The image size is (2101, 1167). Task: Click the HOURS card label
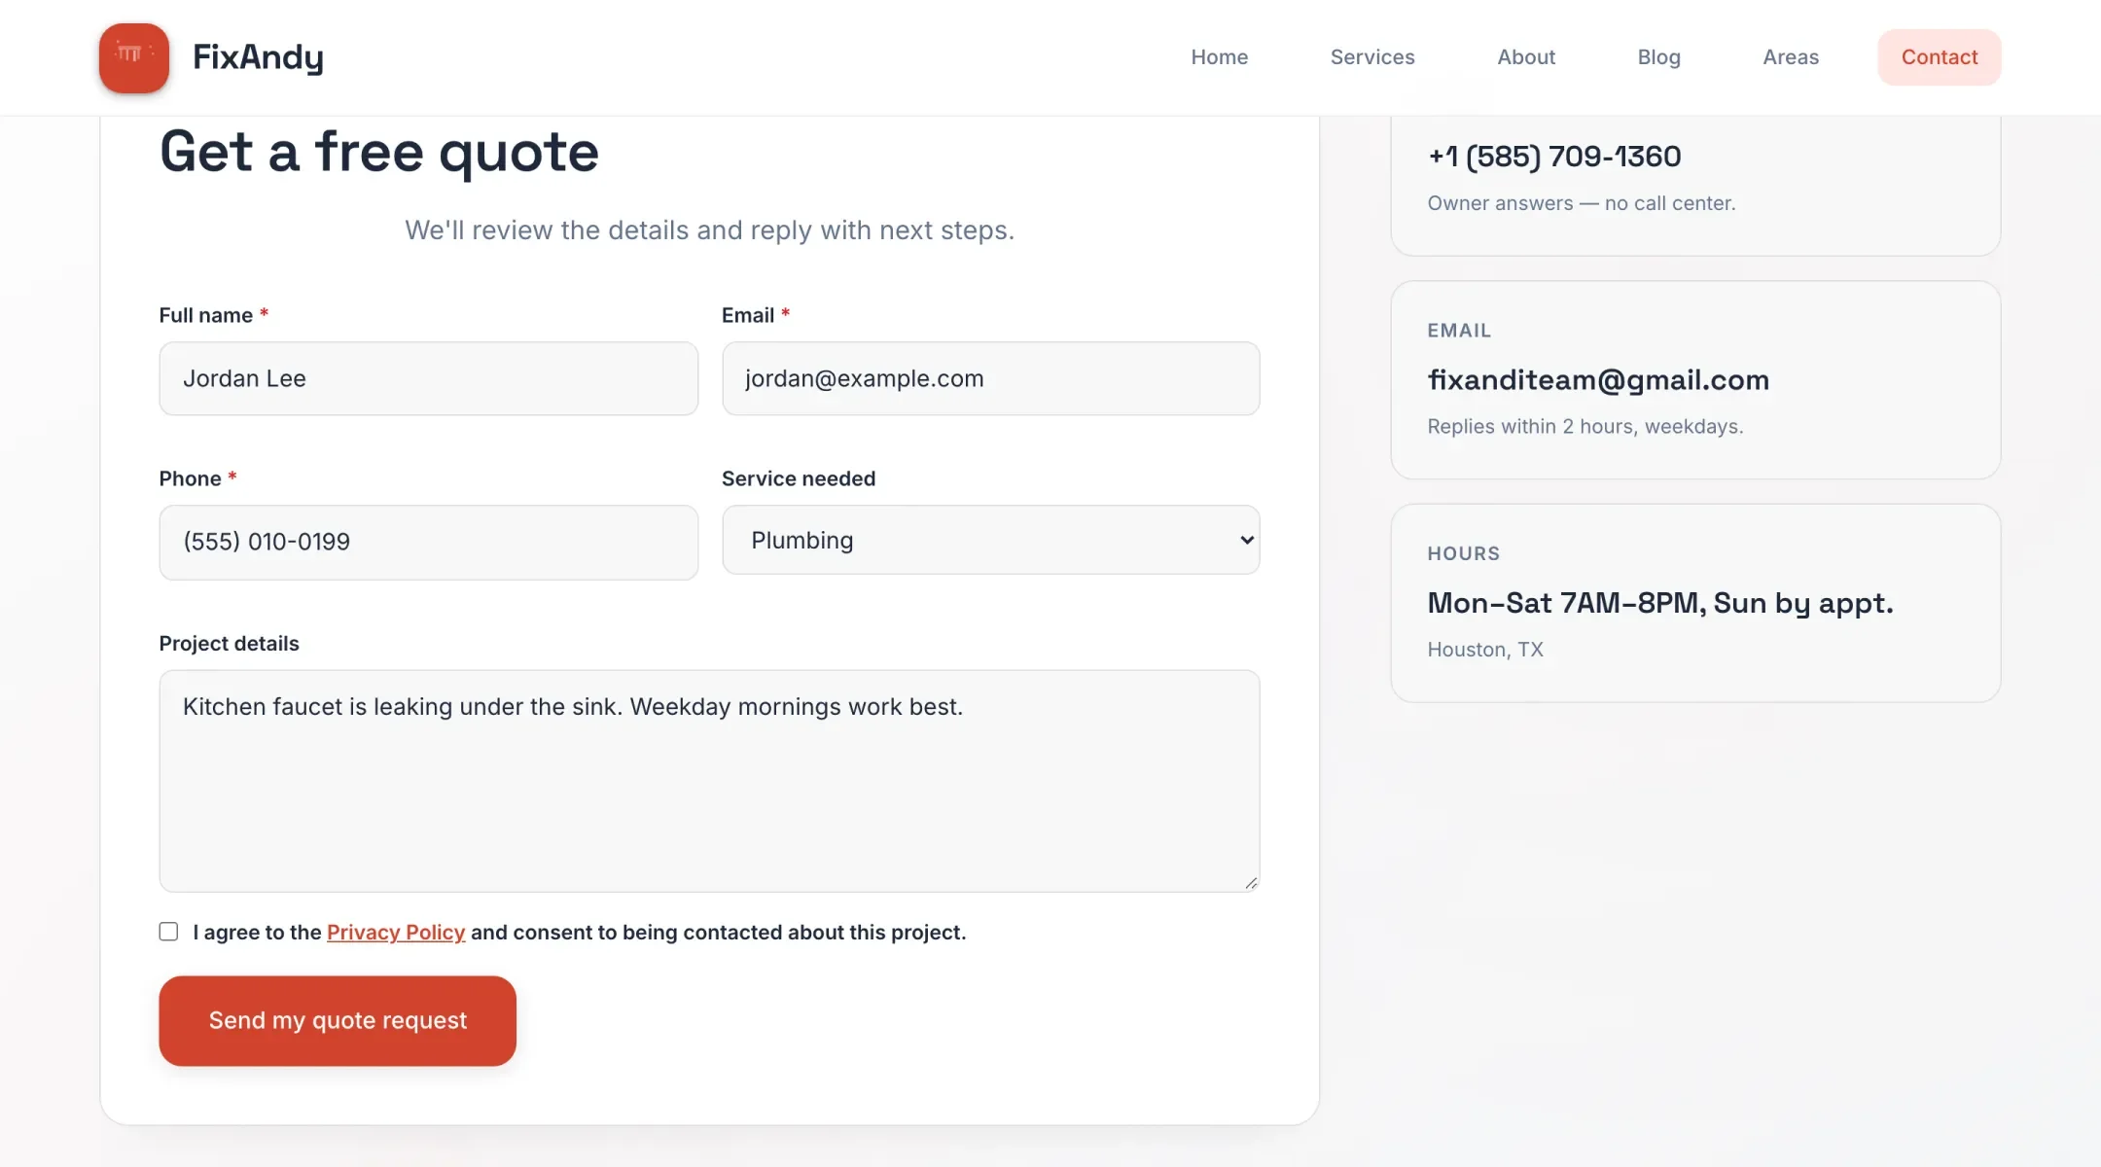point(1464,553)
